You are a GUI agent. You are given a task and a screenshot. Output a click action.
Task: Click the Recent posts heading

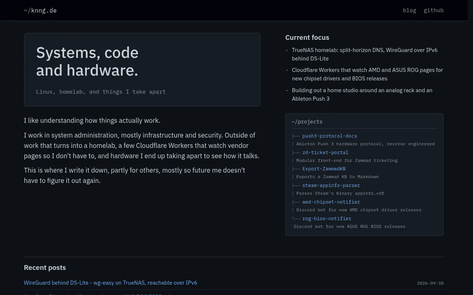pos(45,268)
